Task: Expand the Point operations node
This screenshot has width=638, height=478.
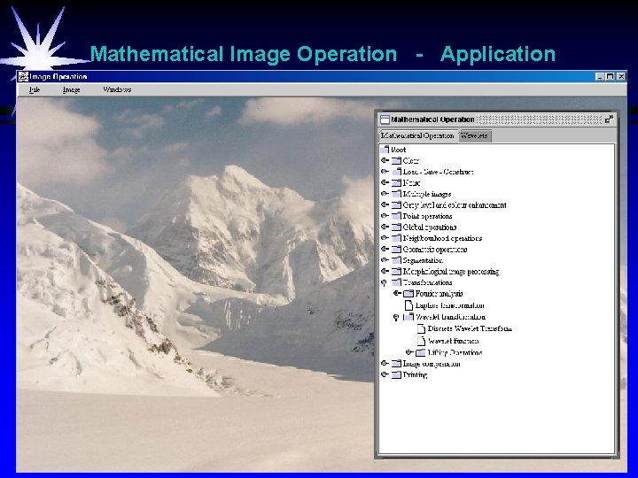Action: coord(385,216)
